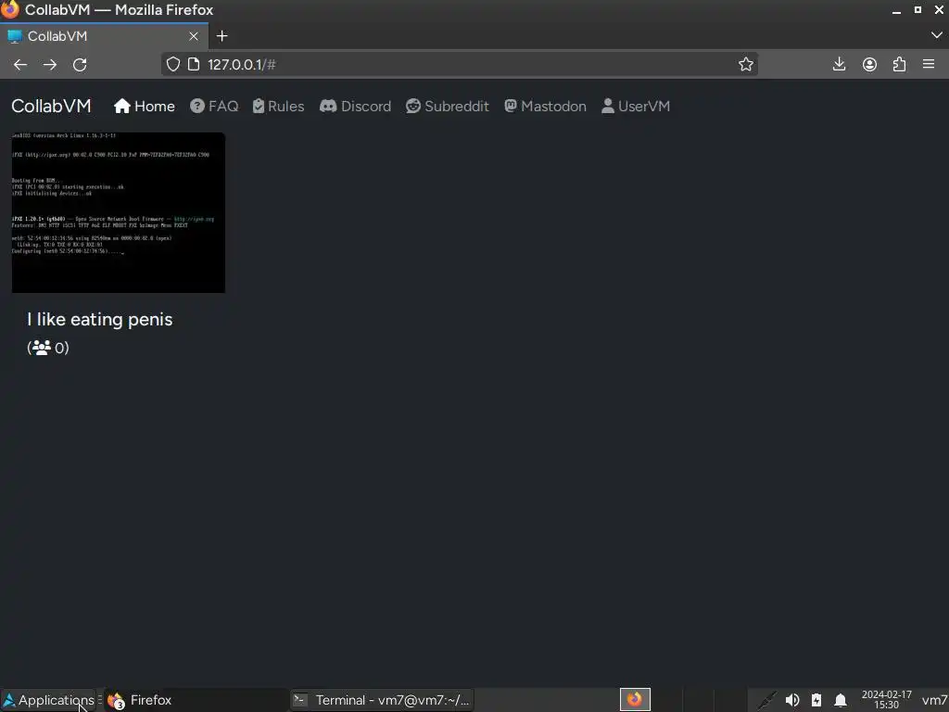The width and height of the screenshot is (949, 712).
Task: Open the volume speaker tray icon
Action: click(792, 700)
